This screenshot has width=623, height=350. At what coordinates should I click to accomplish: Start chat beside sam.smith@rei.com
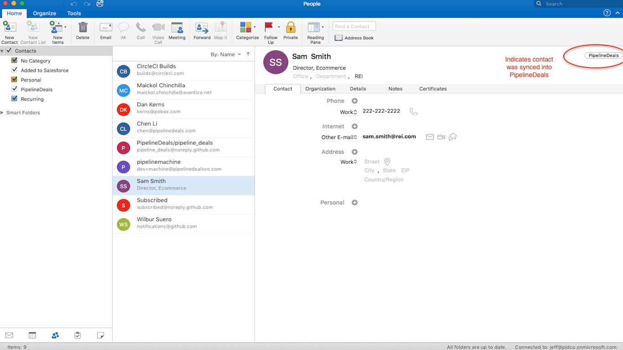452,137
